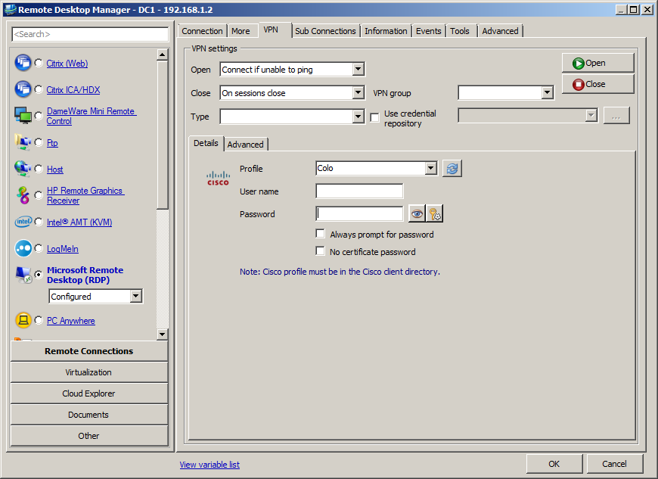Open the Advanced sub-tab beside Details
658x479 pixels.
(x=246, y=145)
